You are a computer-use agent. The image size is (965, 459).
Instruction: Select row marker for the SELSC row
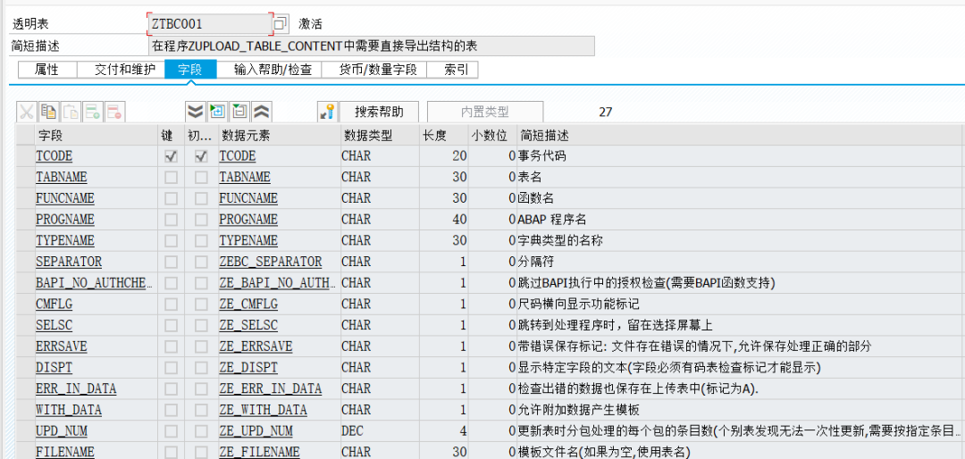pyautogui.click(x=25, y=325)
